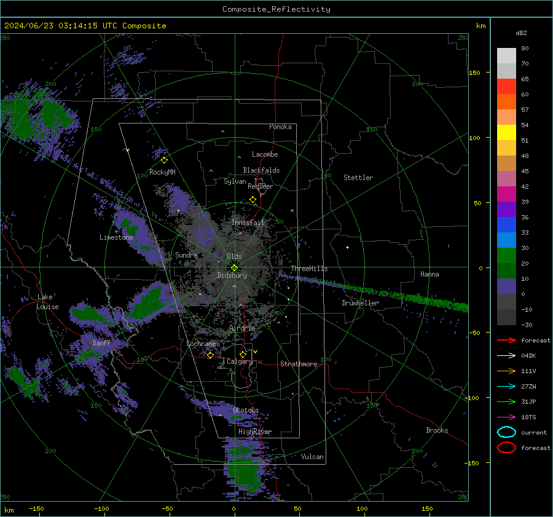The image size is (553, 517).
Task: Click the Brooks city label
Action: point(437,430)
